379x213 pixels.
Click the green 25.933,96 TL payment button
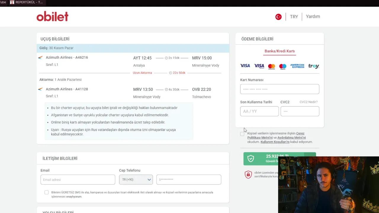click(280, 159)
